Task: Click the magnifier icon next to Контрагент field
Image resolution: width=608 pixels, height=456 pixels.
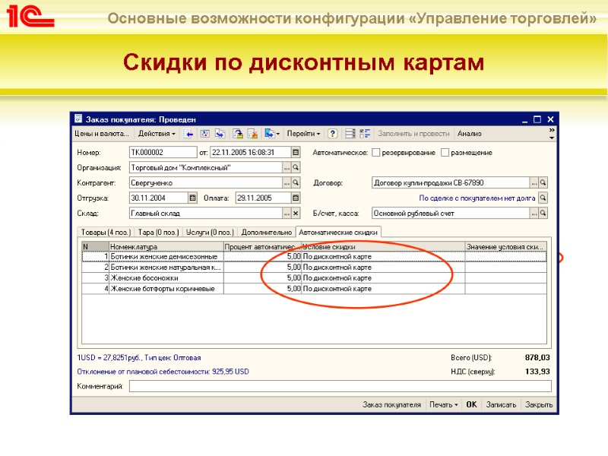Action: click(x=296, y=182)
